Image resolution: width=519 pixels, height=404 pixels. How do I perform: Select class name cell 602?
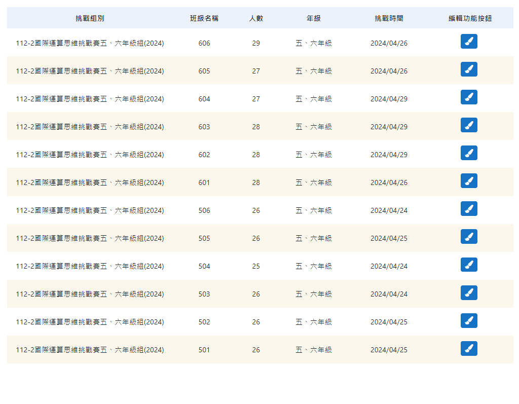click(204, 155)
